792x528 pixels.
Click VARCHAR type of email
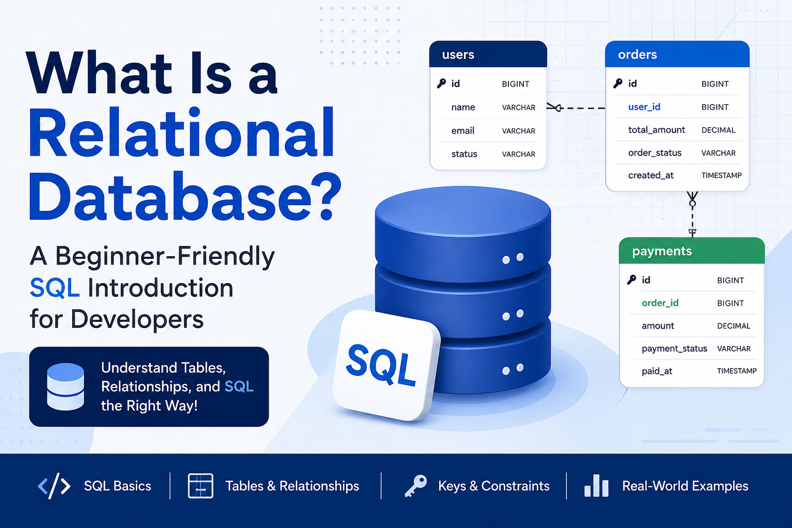point(519,131)
